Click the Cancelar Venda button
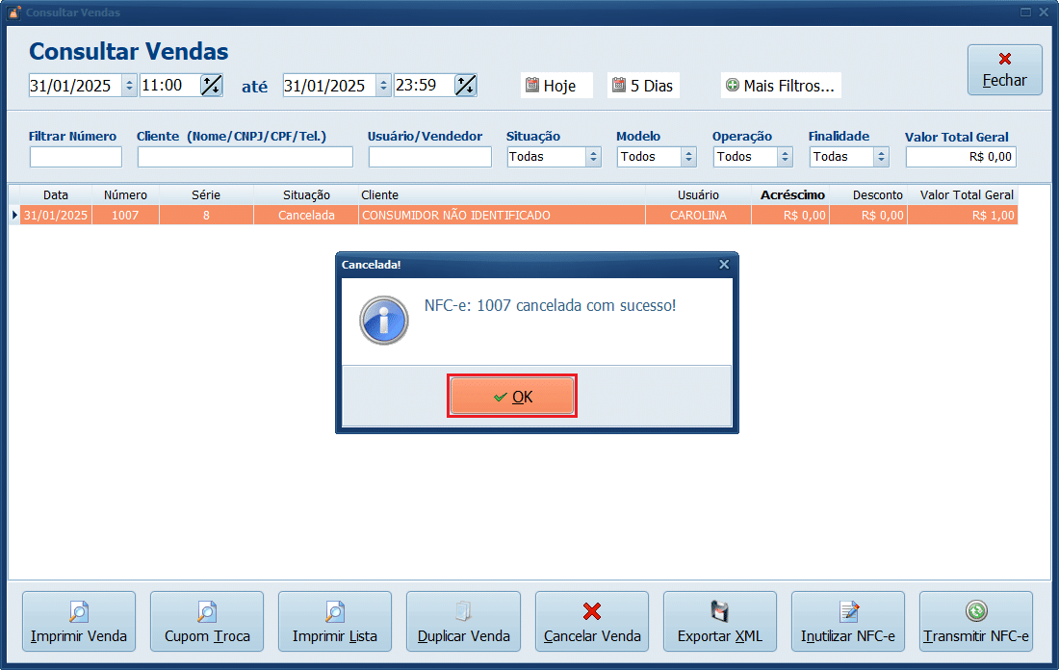This screenshot has height=670, width=1059. coord(592,621)
